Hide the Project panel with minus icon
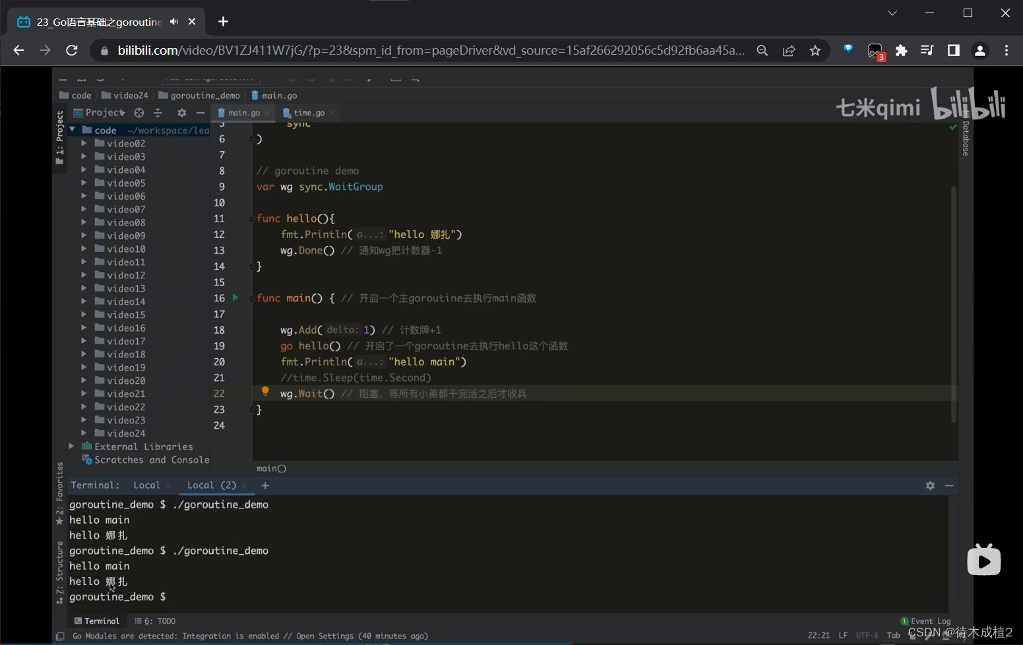This screenshot has width=1023, height=645. point(201,113)
